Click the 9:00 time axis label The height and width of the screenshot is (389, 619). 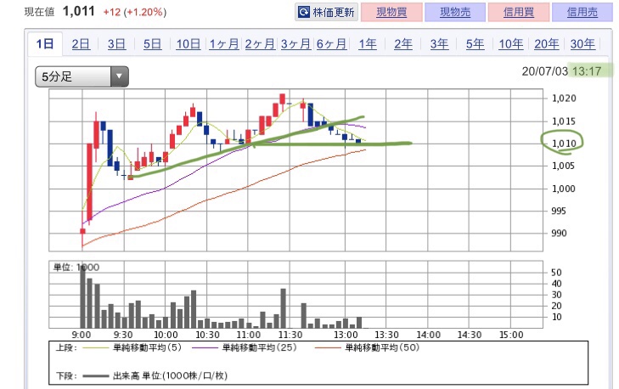coord(82,335)
